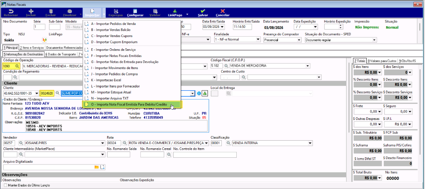Click the No. Controle do Item field
The image size is (425, 189).
click(x=205, y=154)
